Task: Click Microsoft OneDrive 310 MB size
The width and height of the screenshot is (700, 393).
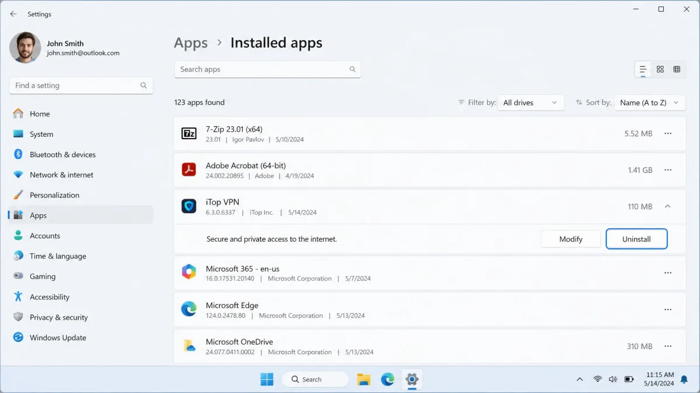Action: pos(639,346)
